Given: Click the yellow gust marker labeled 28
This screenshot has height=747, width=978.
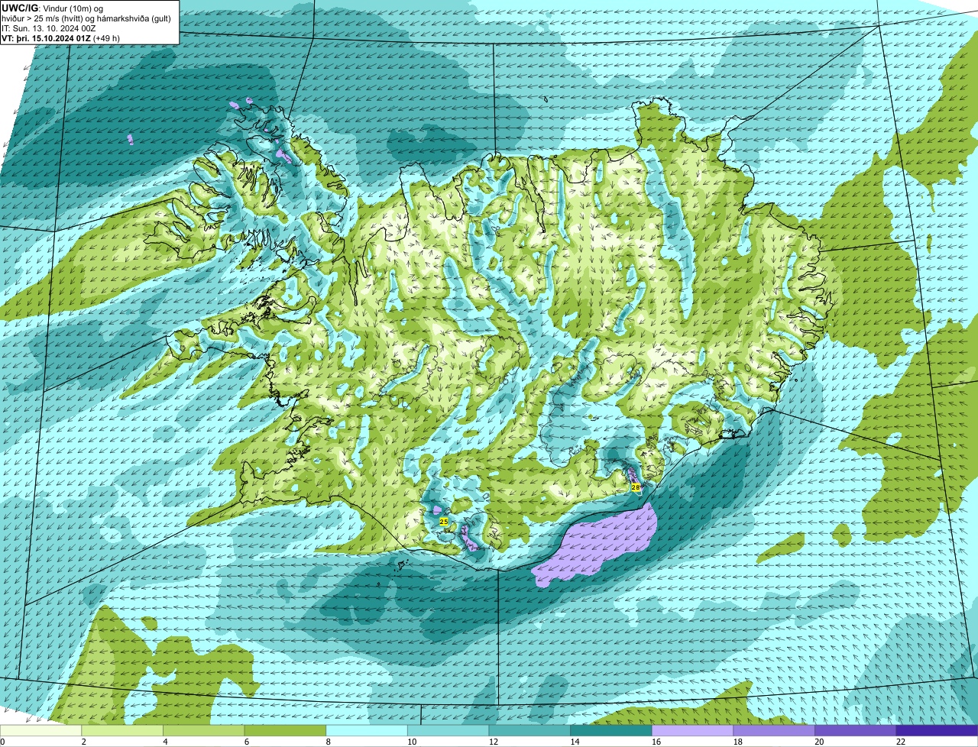Looking at the screenshot, I should click(x=635, y=487).
